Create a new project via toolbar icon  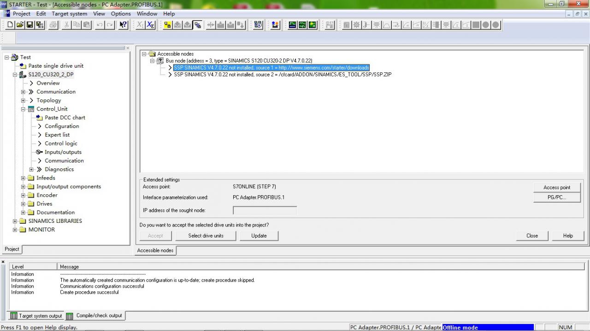(10, 25)
